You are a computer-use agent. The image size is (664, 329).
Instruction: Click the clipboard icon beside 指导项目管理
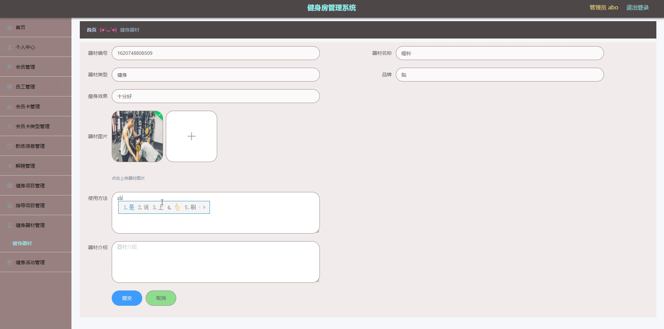click(10, 205)
